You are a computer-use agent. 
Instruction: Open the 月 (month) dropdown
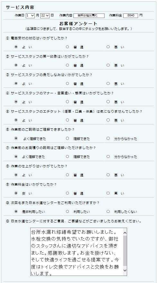coord(30,15)
